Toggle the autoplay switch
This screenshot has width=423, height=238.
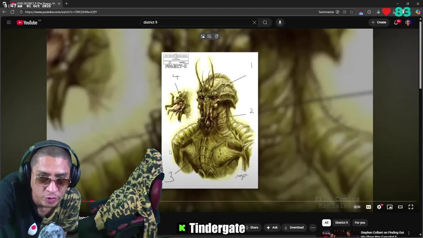[x=357, y=207]
